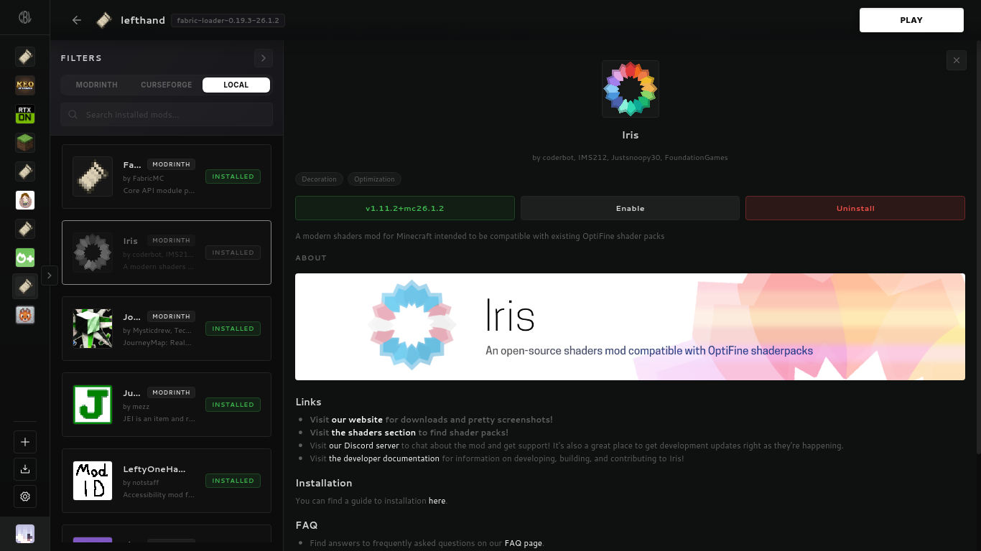Screen dimensions: 981x551
Task: Launch the instance with PLAY
Action: [911, 20]
